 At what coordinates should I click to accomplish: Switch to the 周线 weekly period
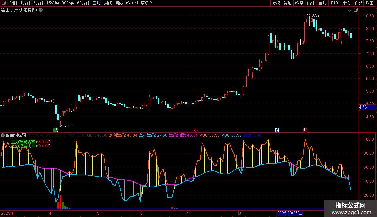108,3
